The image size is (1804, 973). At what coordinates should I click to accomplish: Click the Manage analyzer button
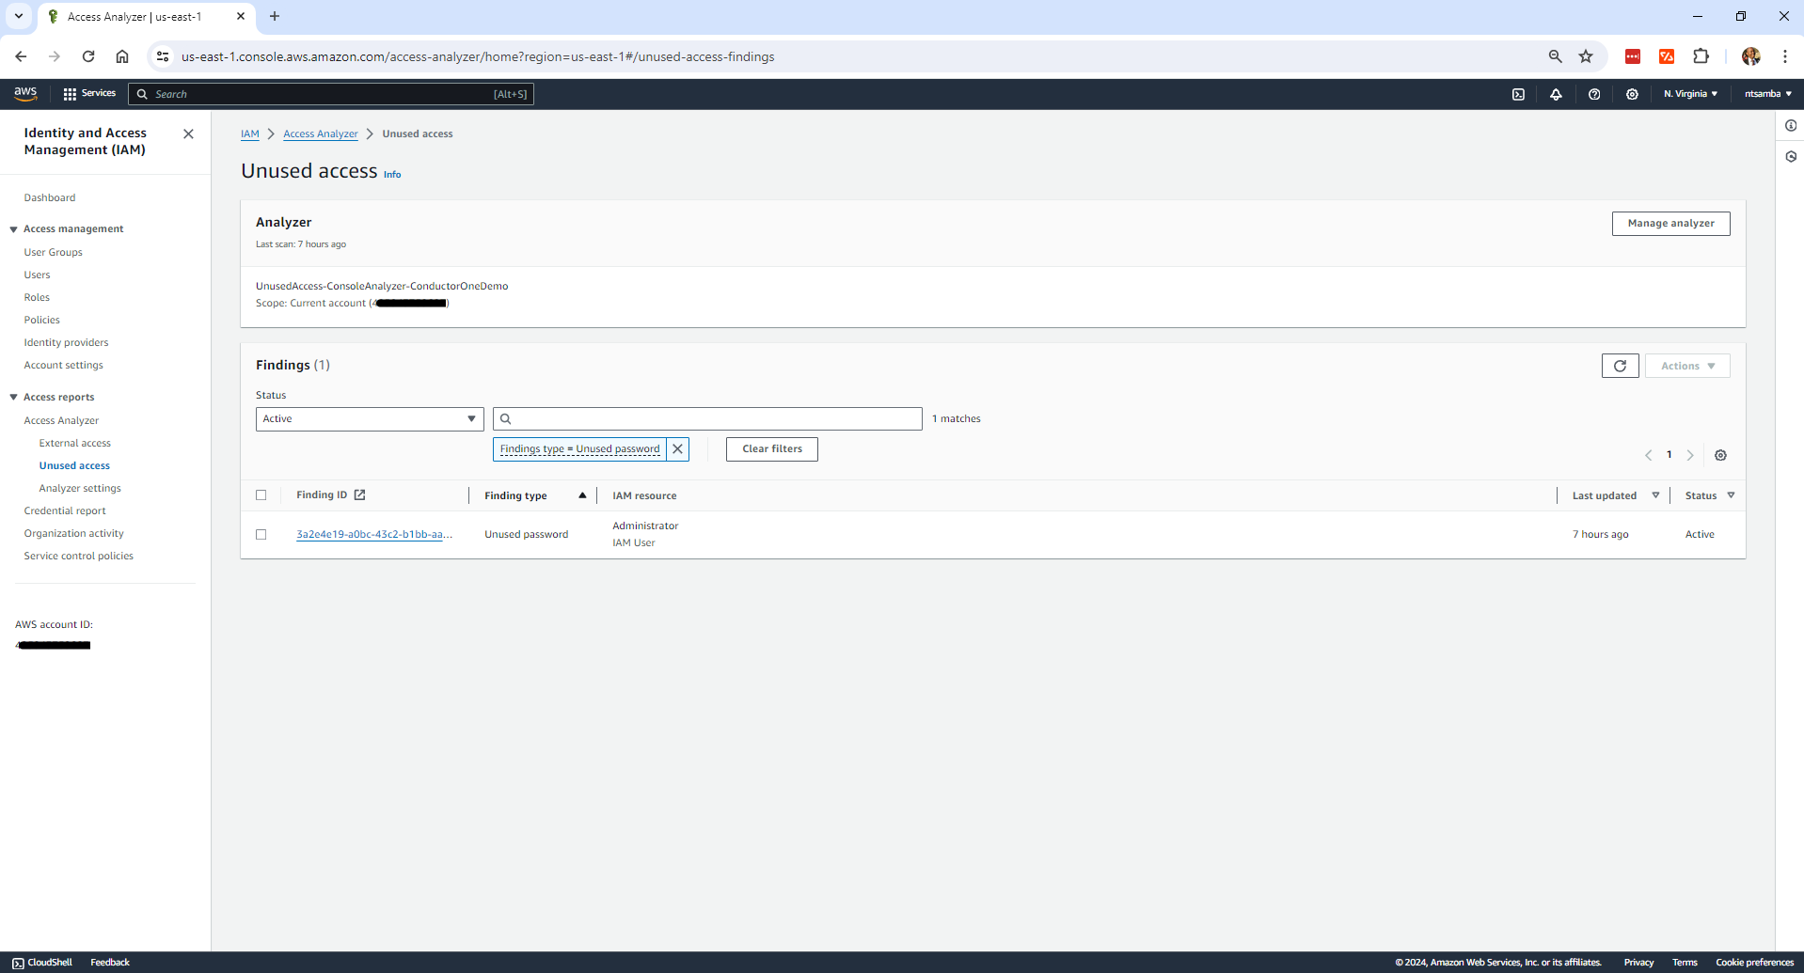coord(1670,224)
